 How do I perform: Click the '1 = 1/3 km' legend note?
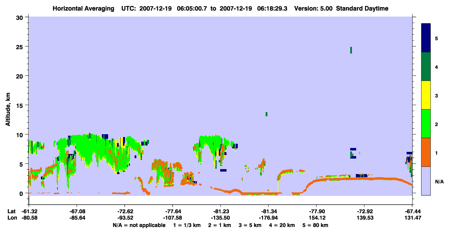click(187, 225)
